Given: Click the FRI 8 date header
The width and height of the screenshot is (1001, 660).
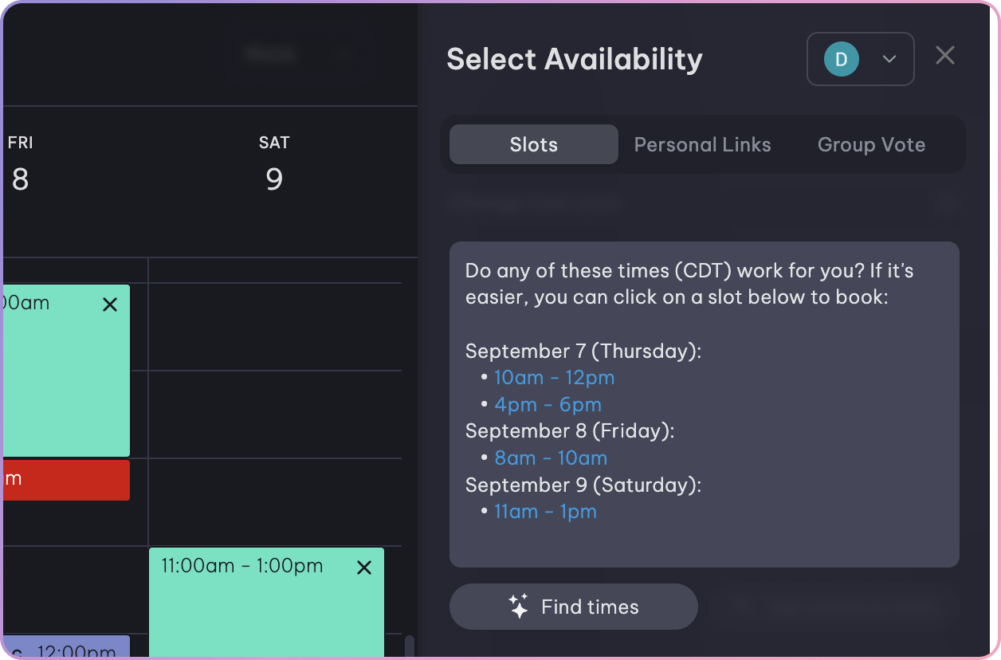Looking at the screenshot, I should [x=20, y=163].
